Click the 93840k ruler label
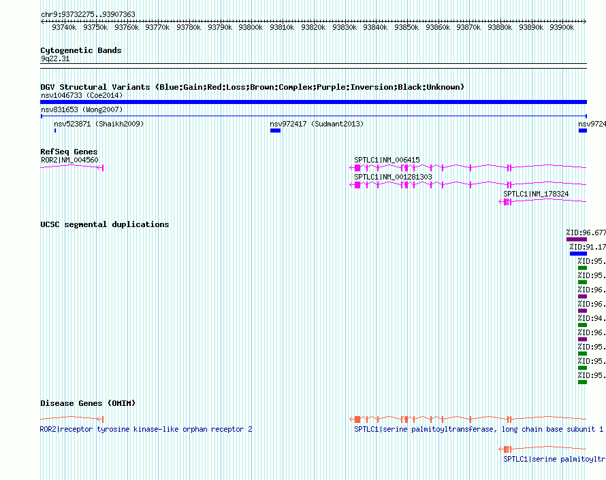 (375, 27)
